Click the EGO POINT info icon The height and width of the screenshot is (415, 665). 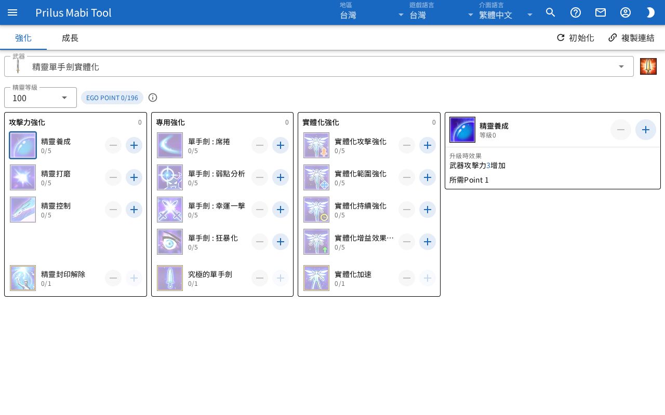click(153, 98)
